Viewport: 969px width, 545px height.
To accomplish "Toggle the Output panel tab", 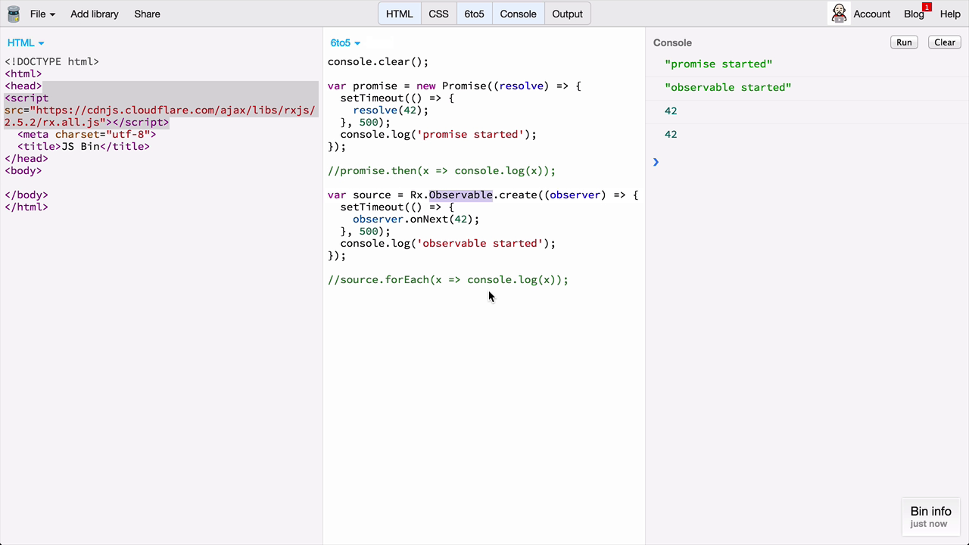I will coord(568,14).
